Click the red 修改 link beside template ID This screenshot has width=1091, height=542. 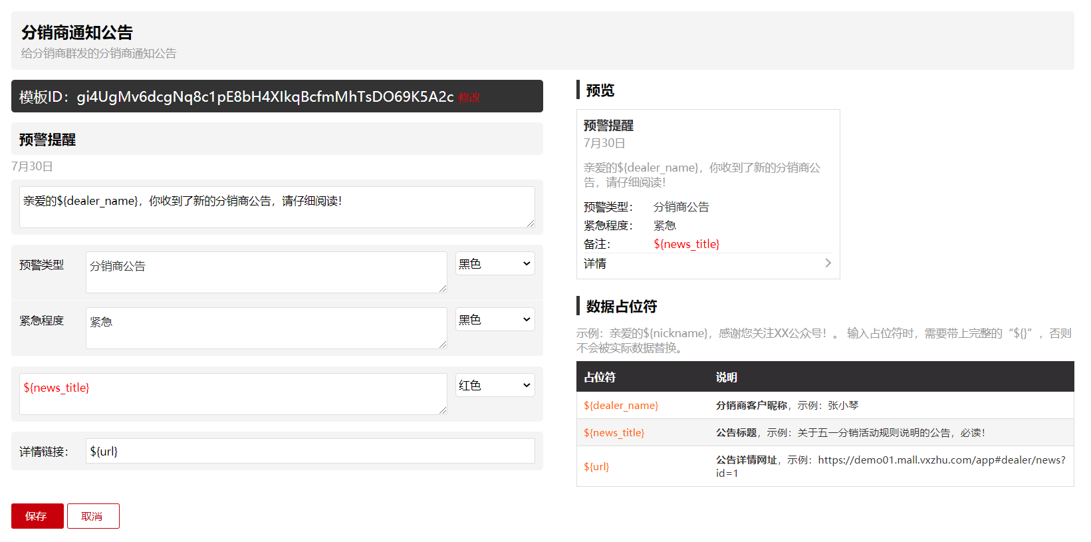(x=469, y=98)
